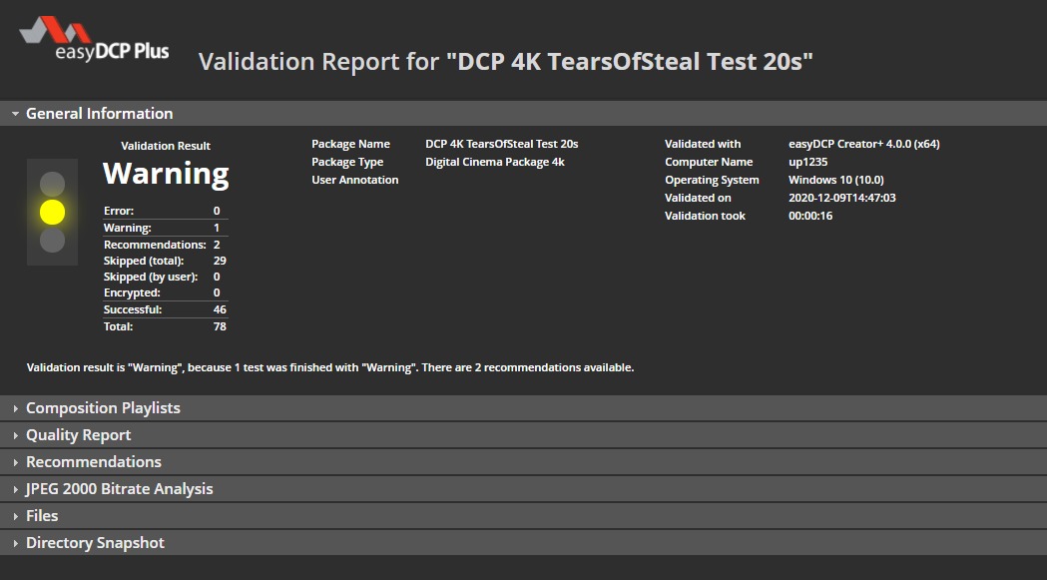Select the Successful count row
Screen dimensions: 1047x580
(165, 310)
